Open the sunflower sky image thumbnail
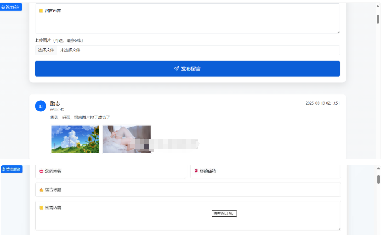Screen dimensions: 384x235 point(75,139)
